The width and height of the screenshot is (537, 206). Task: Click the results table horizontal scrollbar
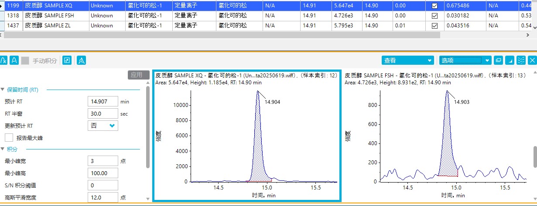point(218,35)
